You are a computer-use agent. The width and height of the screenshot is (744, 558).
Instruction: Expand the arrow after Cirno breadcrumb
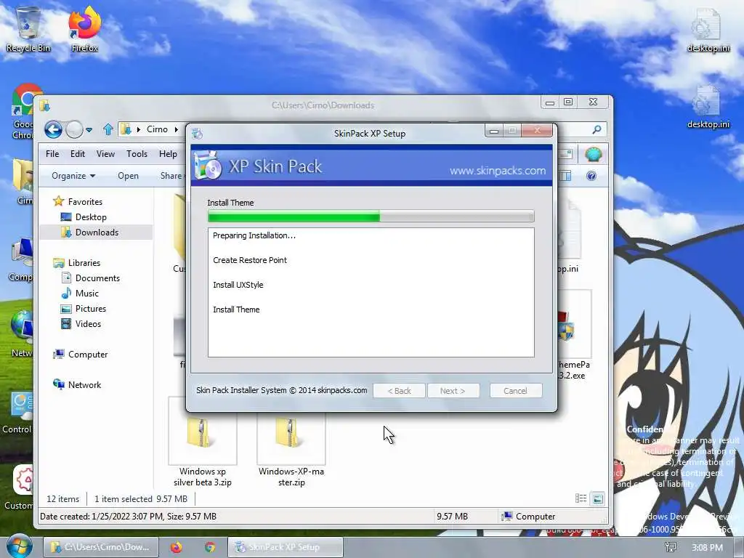(176, 129)
